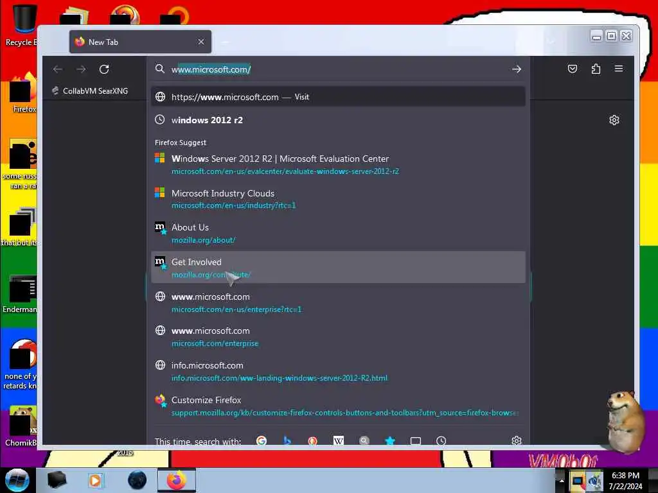Click the volume speaker tray icon
The width and height of the screenshot is (658, 493).
click(x=594, y=481)
